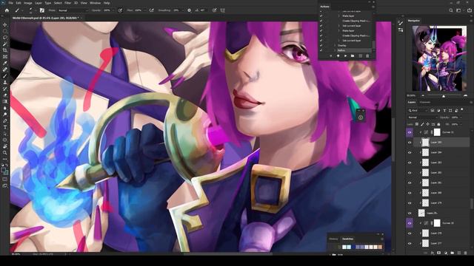This screenshot has width=474, height=266.
Task: Create new set folder in Actions panel
Action: (353, 56)
